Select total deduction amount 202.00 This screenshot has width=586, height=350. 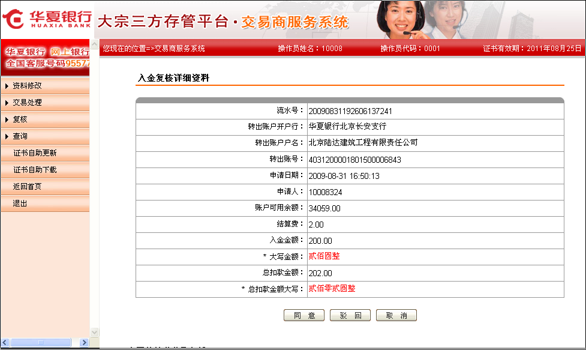(320, 273)
